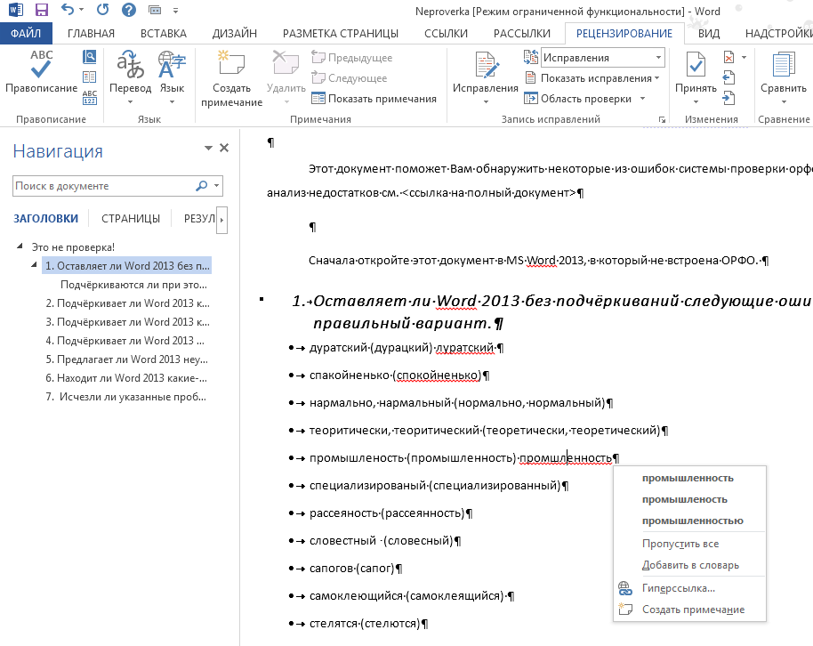813x646 pixels.
Task: Open Navigation pane options arrow
Action: [x=208, y=149]
